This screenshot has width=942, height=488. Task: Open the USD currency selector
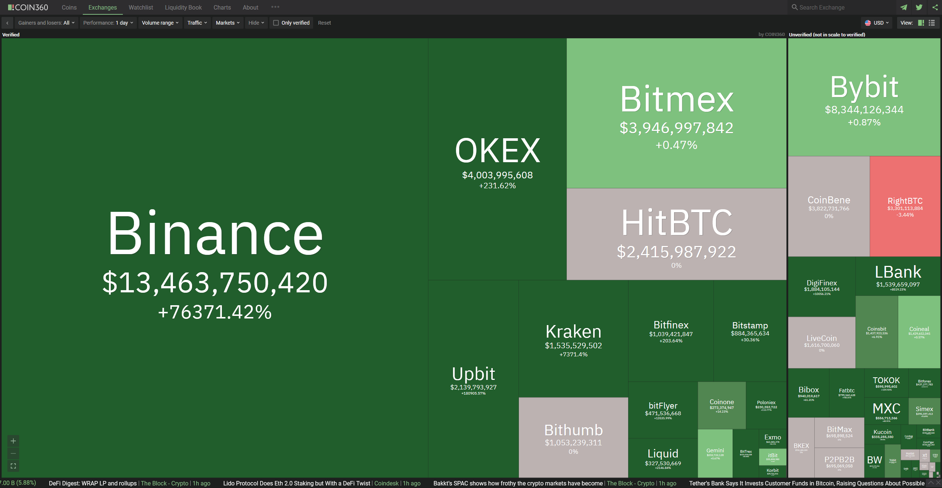(878, 23)
